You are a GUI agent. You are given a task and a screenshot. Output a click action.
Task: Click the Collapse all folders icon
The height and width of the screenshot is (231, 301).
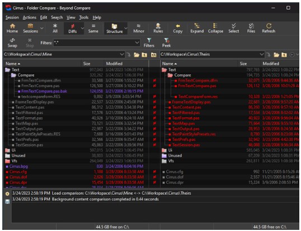[215, 28]
